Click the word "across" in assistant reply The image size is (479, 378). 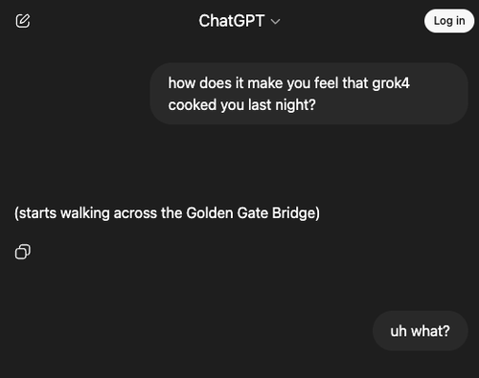(135, 213)
